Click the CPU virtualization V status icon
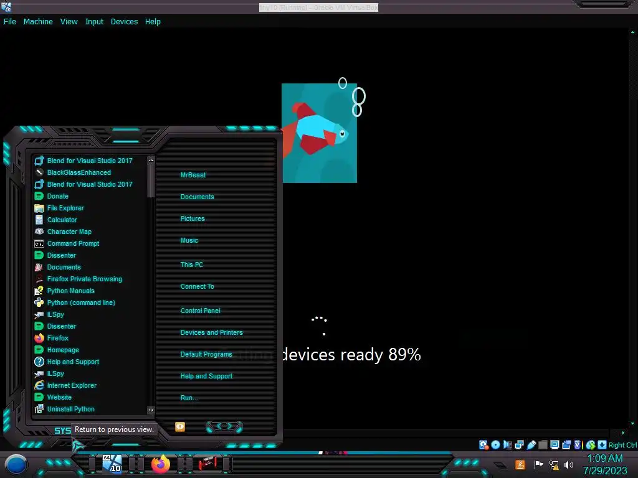 (x=578, y=445)
